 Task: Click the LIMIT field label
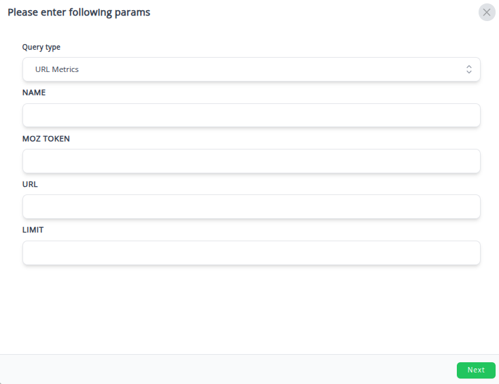click(x=33, y=230)
